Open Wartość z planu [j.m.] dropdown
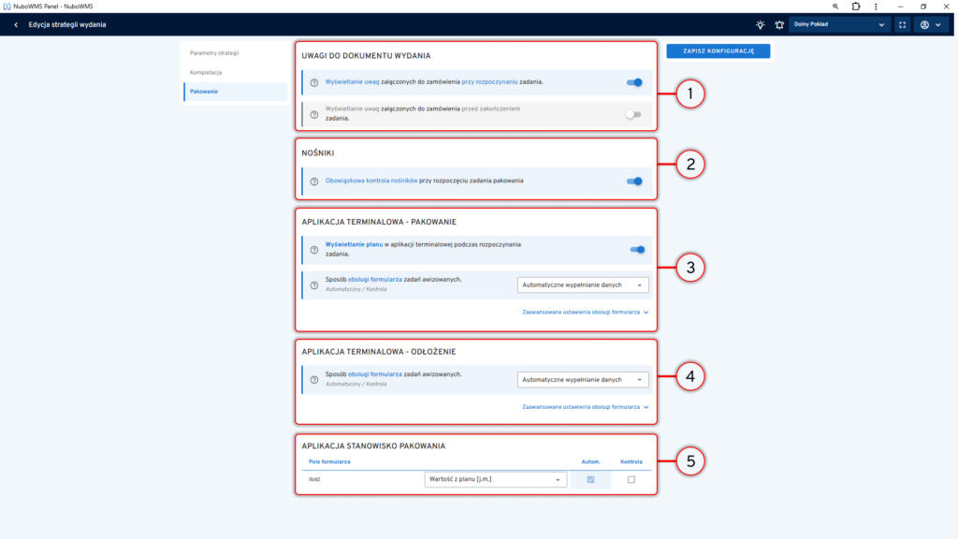 click(x=495, y=479)
